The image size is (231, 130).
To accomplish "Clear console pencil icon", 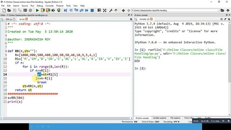I will tap(225, 19).
